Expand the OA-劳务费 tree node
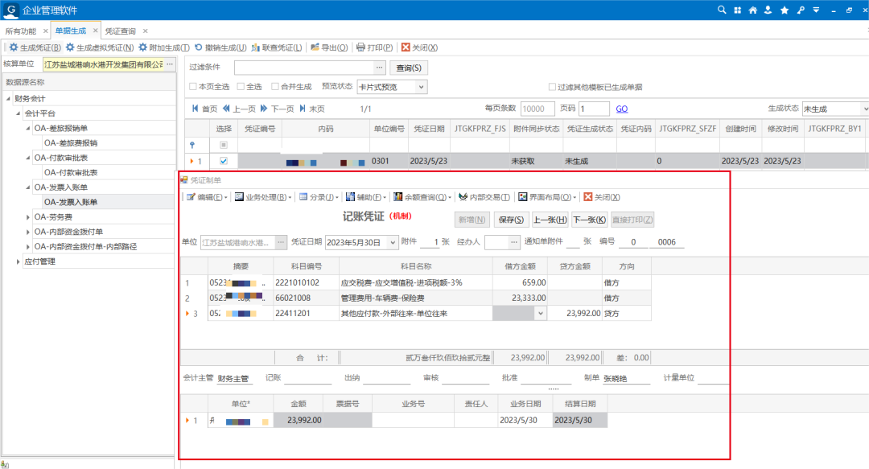This screenshot has height=469, width=869. click(29, 216)
